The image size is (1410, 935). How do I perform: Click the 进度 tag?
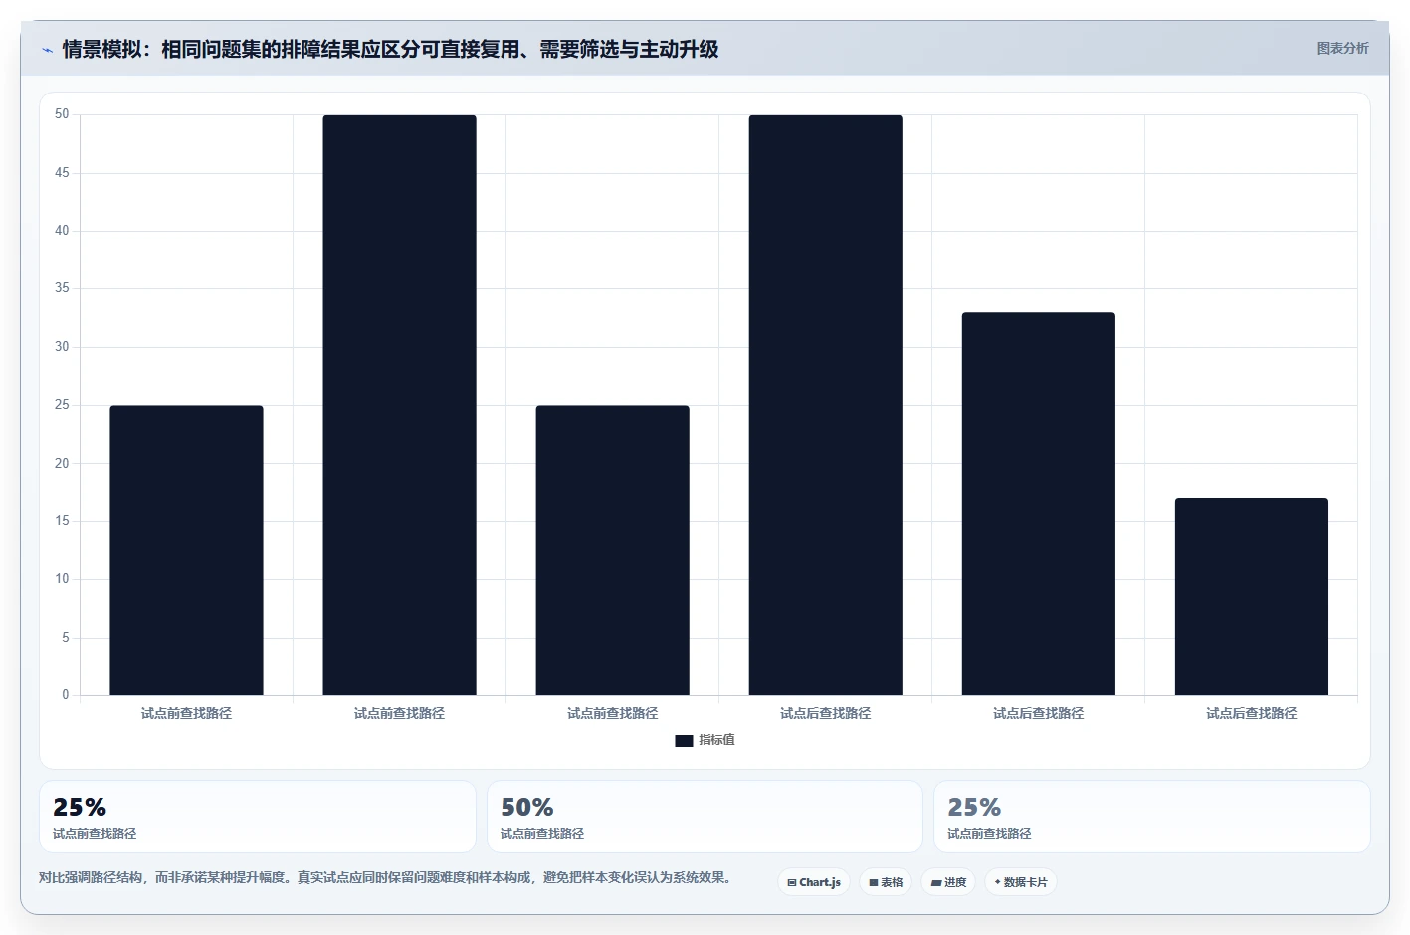[948, 882]
